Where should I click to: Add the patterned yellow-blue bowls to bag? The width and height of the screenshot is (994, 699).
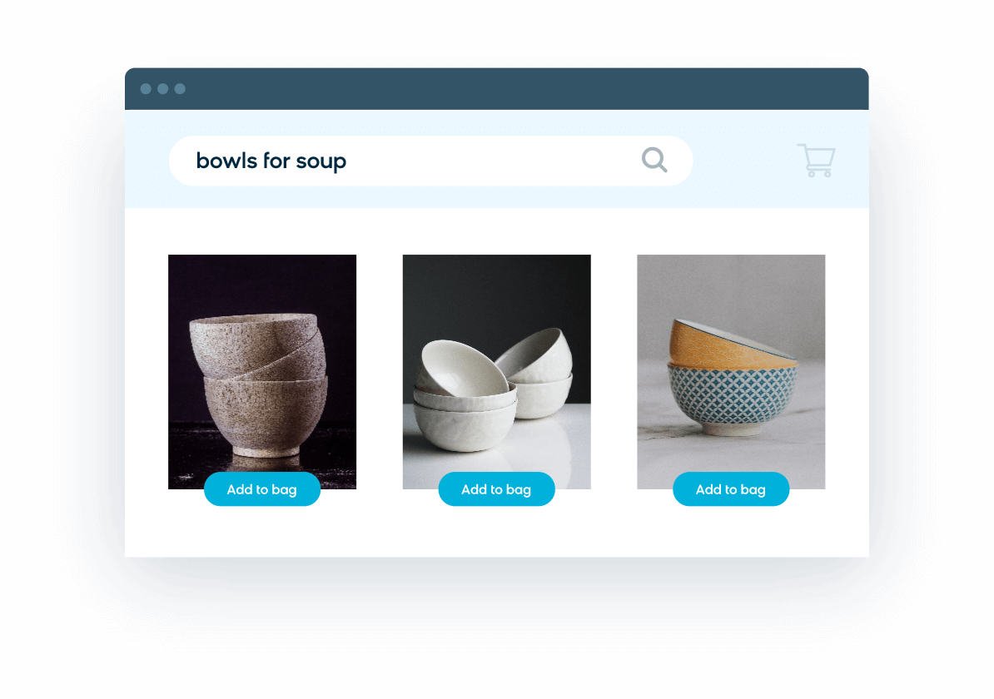point(731,489)
